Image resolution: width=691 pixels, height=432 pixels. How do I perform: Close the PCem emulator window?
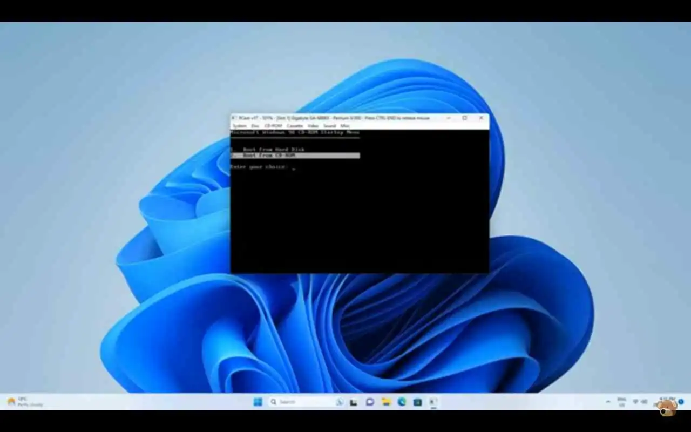pyautogui.click(x=481, y=118)
